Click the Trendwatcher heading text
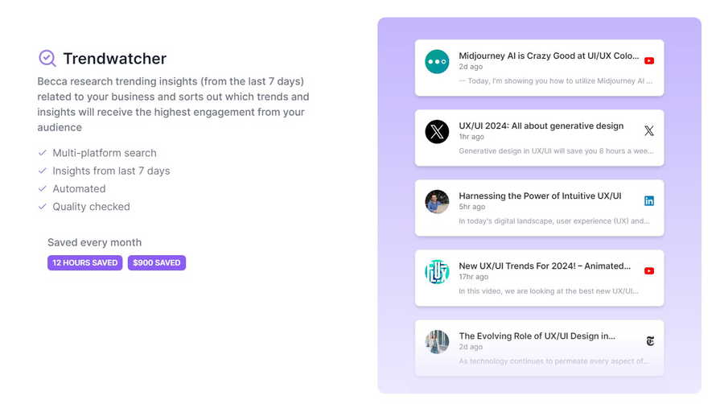 click(x=114, y=59)
